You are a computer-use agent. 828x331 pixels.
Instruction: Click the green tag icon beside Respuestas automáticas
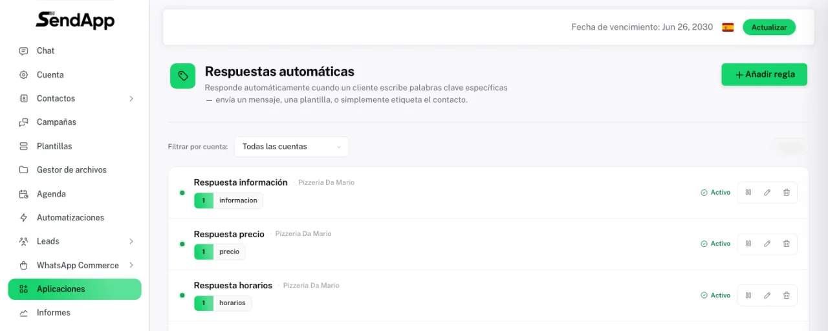point(183,76)
